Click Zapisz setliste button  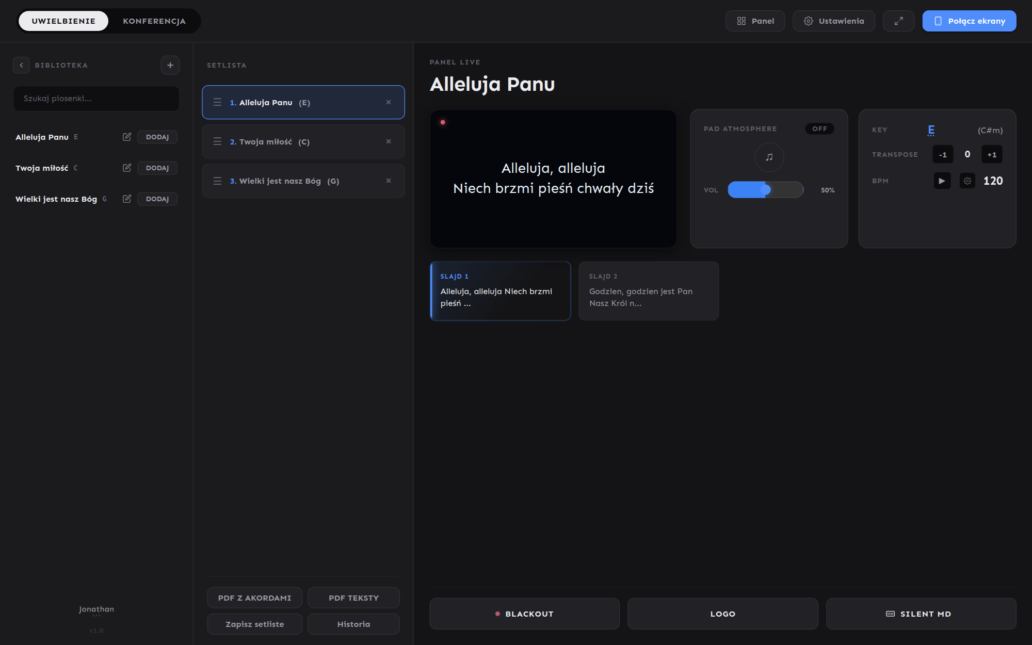point(254,624)
